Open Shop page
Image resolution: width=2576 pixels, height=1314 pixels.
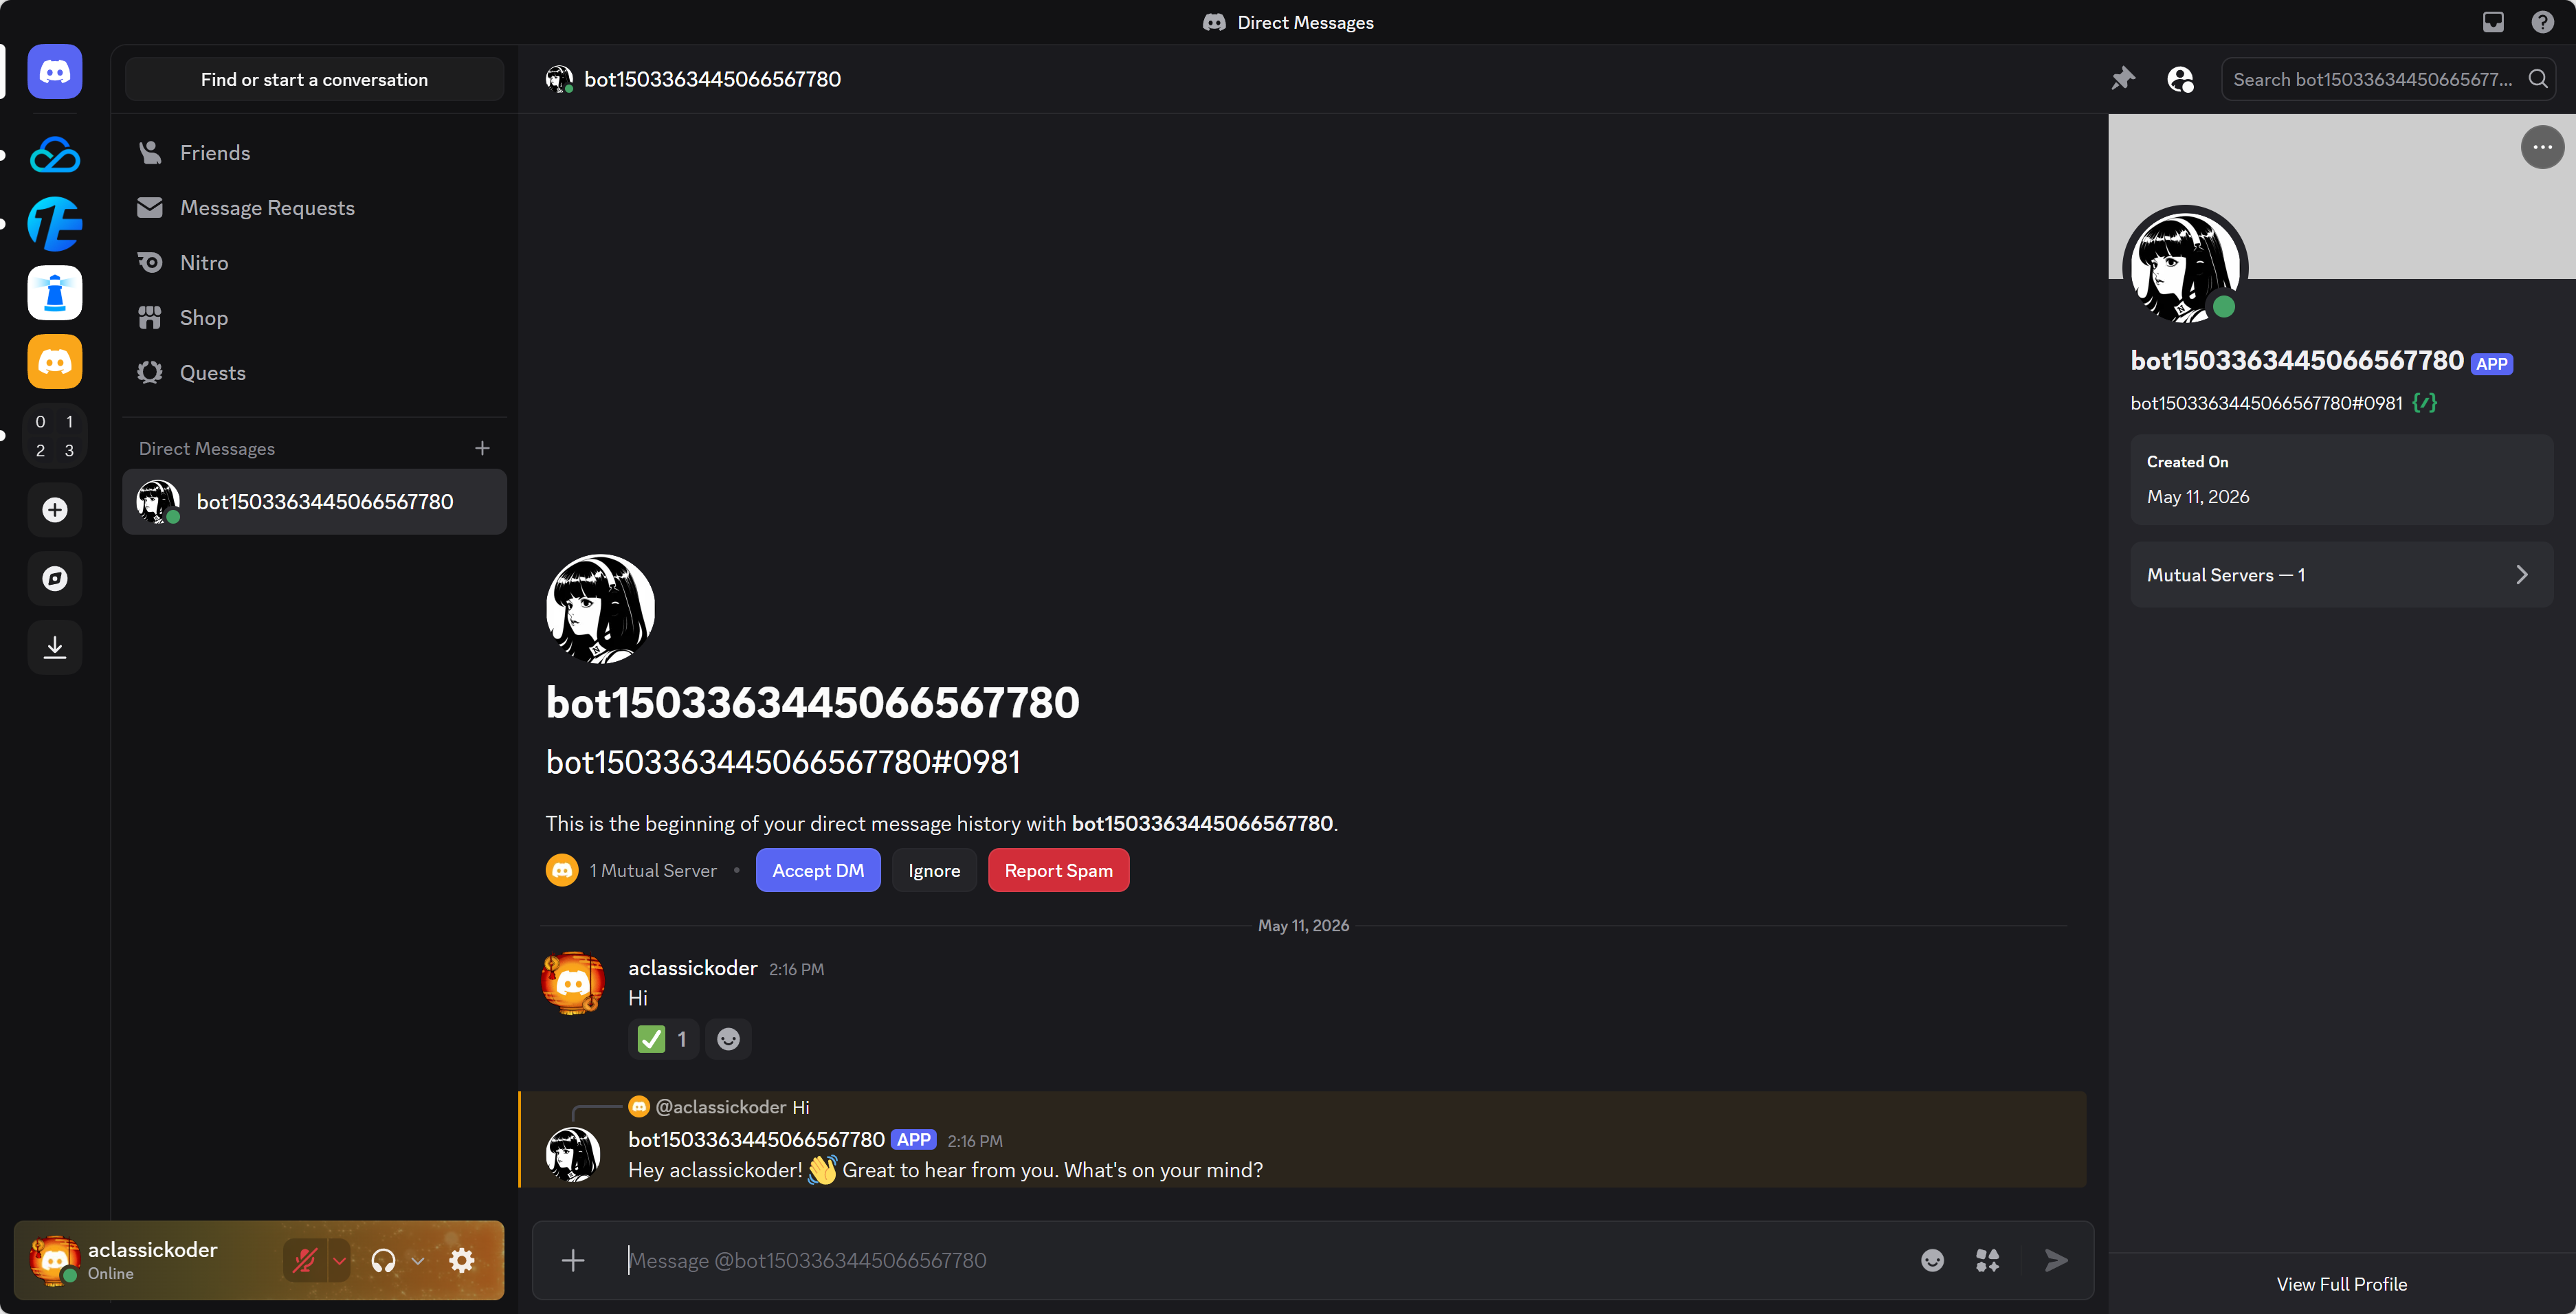(x=314, y=318)
